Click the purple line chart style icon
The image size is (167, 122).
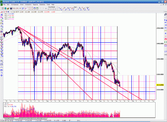26,8
